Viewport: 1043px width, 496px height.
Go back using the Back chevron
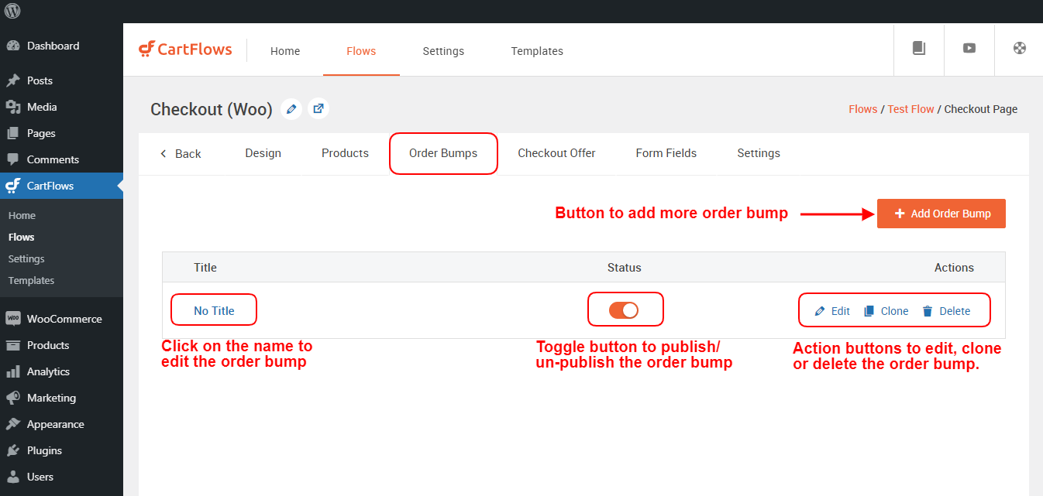[x=181, y=153]
